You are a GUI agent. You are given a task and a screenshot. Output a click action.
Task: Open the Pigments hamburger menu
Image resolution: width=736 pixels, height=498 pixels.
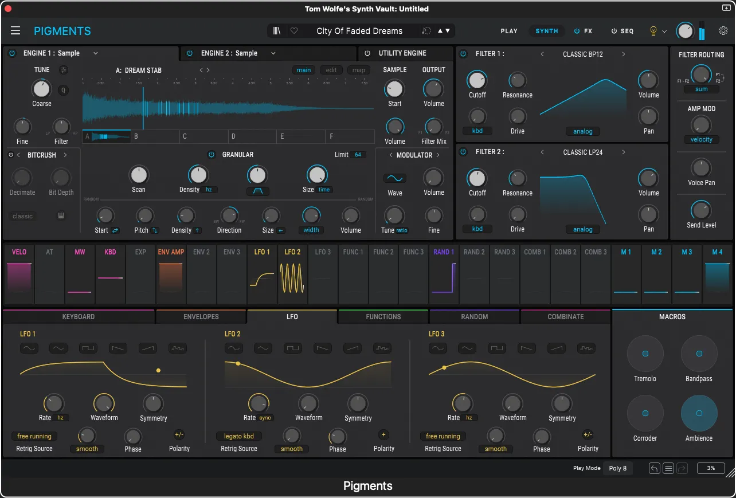click(15, 31)
